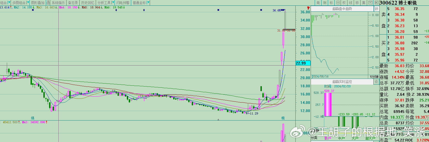
Task: Open the 多图组合 menu
Action: (19, 3)
